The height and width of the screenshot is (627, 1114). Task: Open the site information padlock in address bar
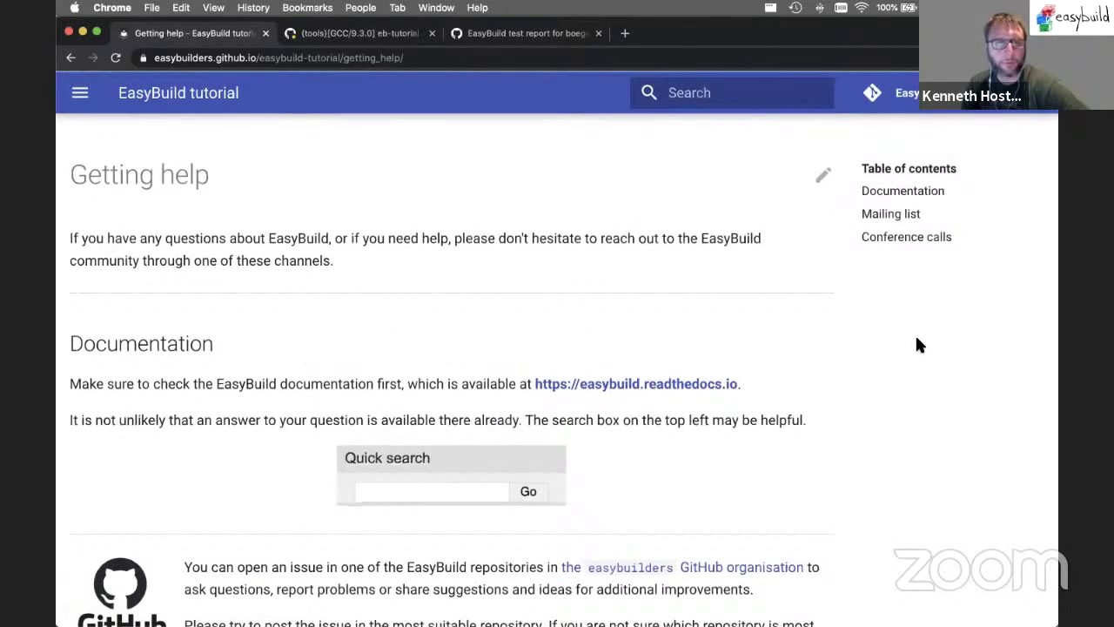[144, 57]
